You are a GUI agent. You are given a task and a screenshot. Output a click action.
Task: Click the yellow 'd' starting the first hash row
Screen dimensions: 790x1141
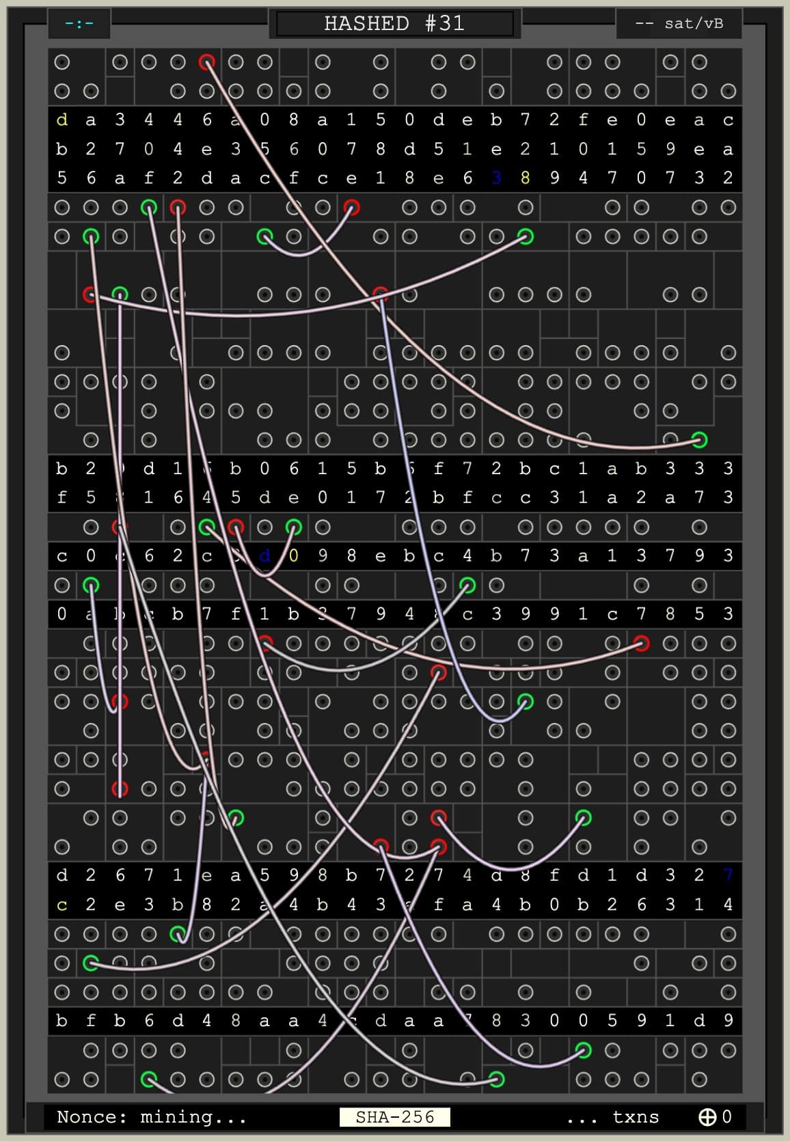(62, 120)
